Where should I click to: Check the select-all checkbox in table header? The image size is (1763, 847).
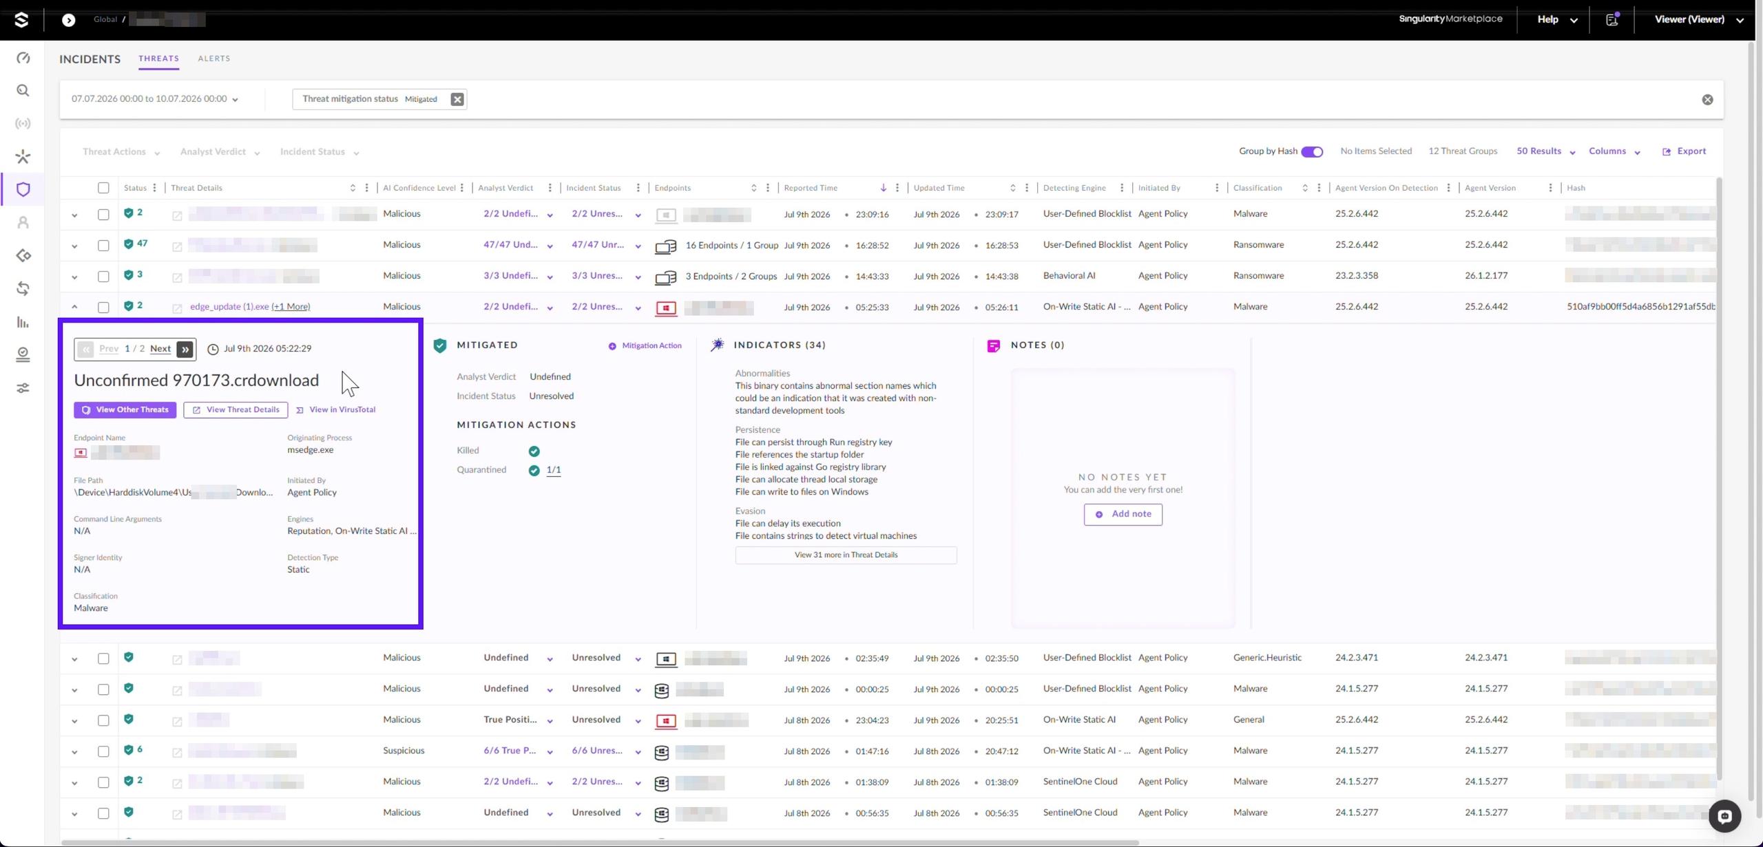click(x=103, y=188)
